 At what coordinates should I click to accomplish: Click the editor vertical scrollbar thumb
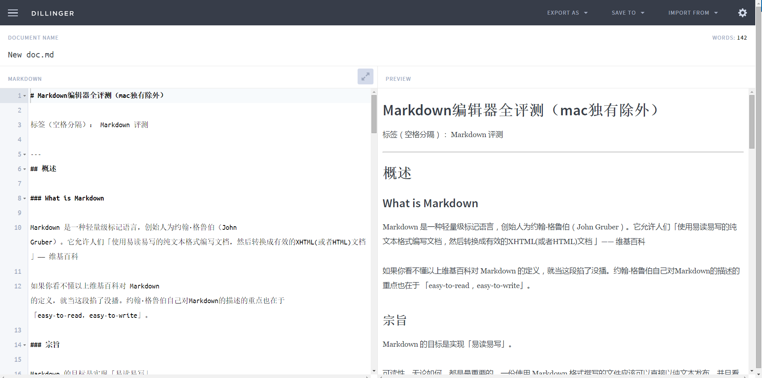point(374,114)
